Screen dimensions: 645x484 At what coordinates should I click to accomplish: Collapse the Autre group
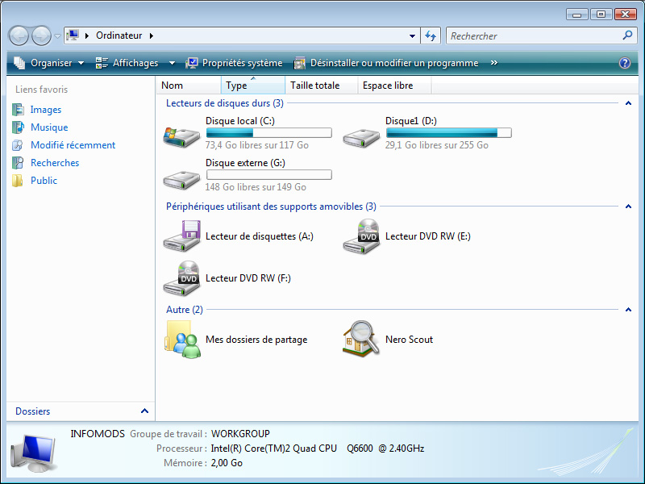[x=628, y=310]
